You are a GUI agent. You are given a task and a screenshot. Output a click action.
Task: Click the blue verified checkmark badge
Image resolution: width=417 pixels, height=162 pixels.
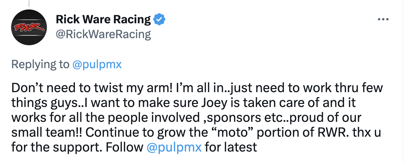[x=159, y=20]
